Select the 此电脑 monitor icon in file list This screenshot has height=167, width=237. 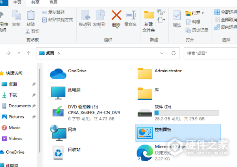click(x=58, y=93)
